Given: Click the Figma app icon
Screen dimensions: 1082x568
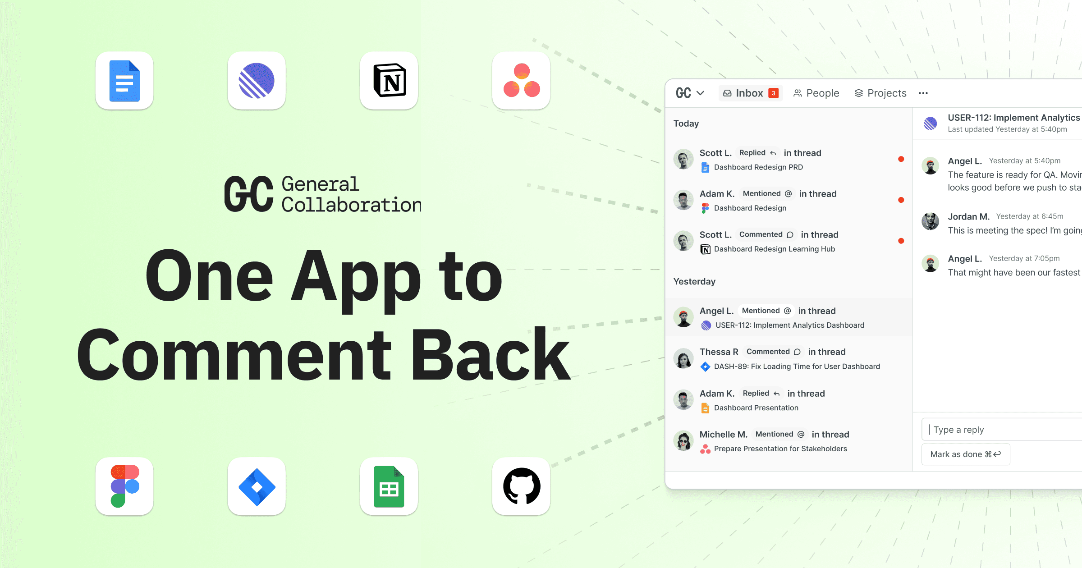Looking at the screenshot, I should 125,487.
